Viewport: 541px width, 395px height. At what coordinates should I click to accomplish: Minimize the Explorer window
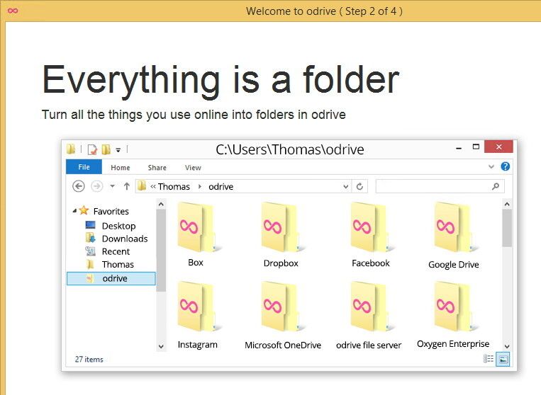459,148
